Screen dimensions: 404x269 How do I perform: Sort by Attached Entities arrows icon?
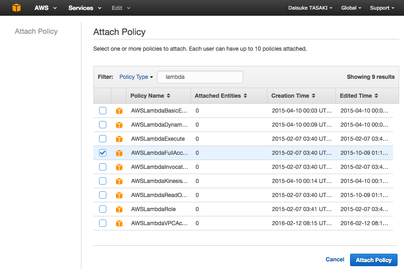[245, 96]
